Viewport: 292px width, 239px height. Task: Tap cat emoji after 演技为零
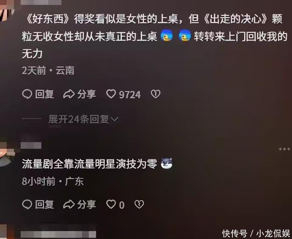click(167, 163)
